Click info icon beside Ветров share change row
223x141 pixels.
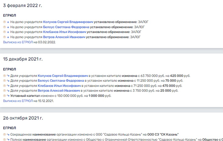click(x=4, y=91)
